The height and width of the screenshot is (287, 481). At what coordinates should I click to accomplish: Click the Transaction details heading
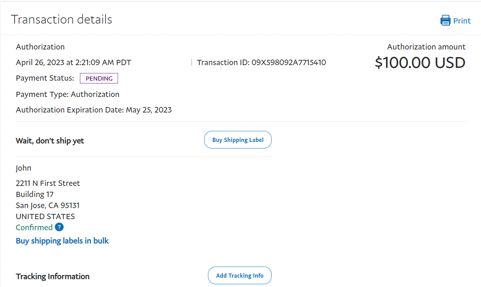(62, 19)
